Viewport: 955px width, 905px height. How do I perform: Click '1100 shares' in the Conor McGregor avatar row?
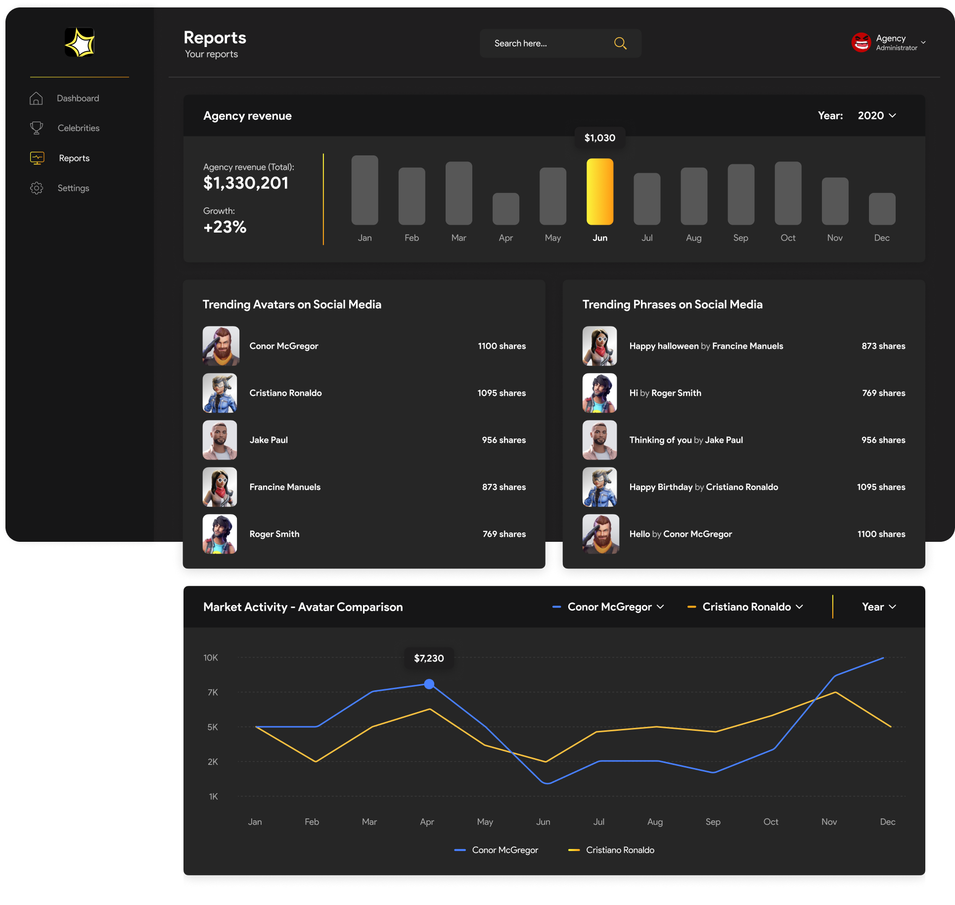pyautogui.click(x=502, y=346)
